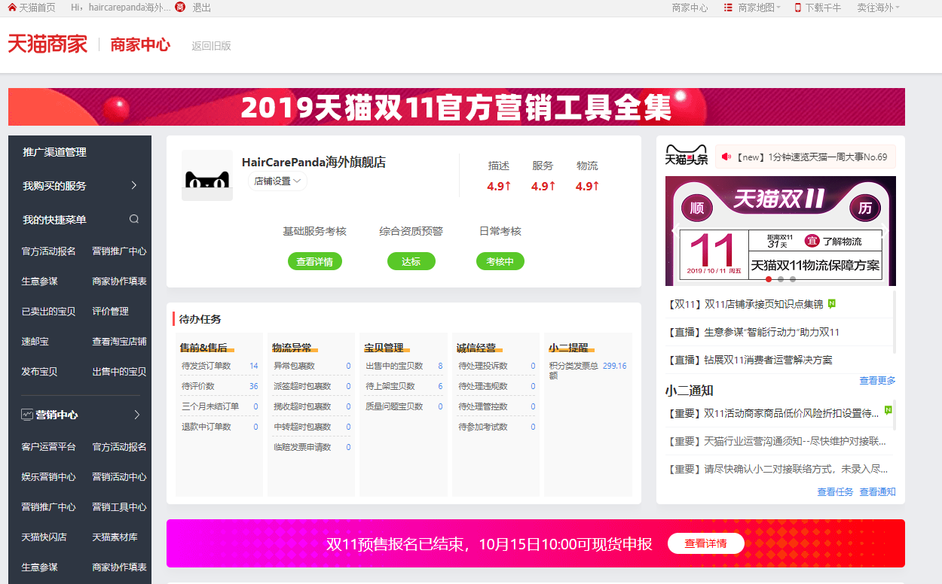Open 已卖出的宝贝 shortcut
The width and height of the screenshot is (942, 584).
click(49, 311)
